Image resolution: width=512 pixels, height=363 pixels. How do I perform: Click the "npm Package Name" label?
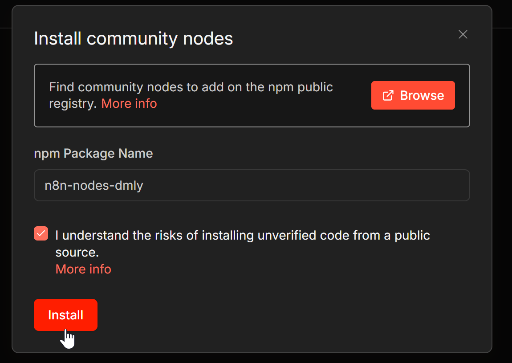tap(93, 154)
